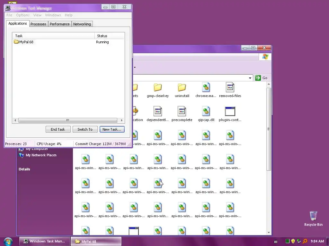Click Explorer's vertical scrollbar thumb
Image resolution: width=329 pixels, height=246 pixels.
coord(269,129)
